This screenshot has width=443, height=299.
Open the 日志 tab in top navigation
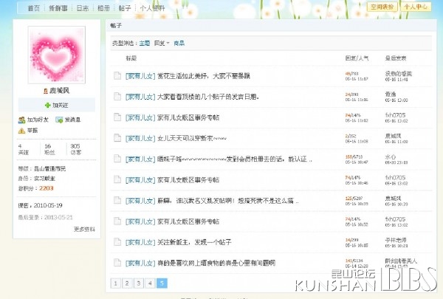(83, 7)
